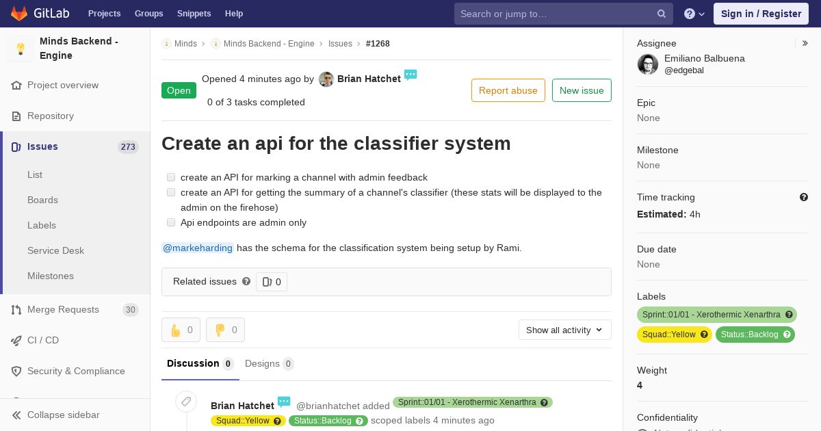Check the 'Api endpoints are admin only' task

(171, 222)
